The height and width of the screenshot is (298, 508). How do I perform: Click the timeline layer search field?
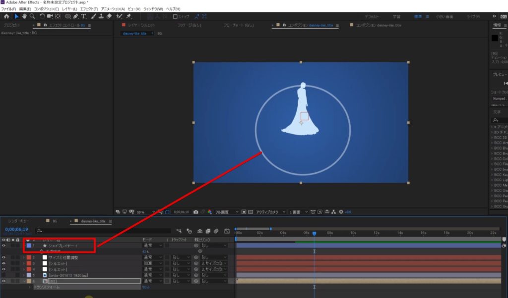103,231
